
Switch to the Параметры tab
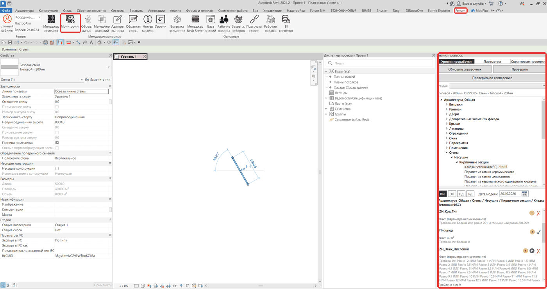492,62
